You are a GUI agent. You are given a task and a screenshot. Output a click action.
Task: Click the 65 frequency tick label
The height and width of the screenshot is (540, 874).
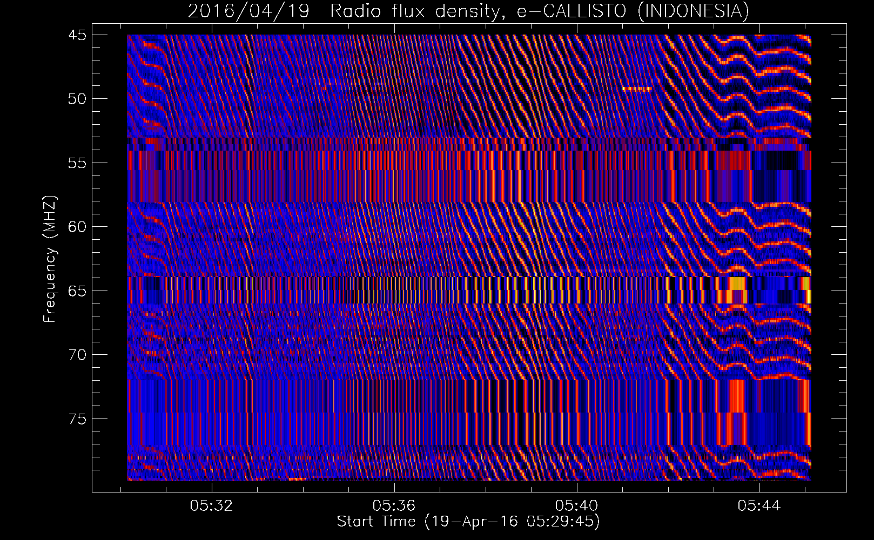click(x=77, y=291)
